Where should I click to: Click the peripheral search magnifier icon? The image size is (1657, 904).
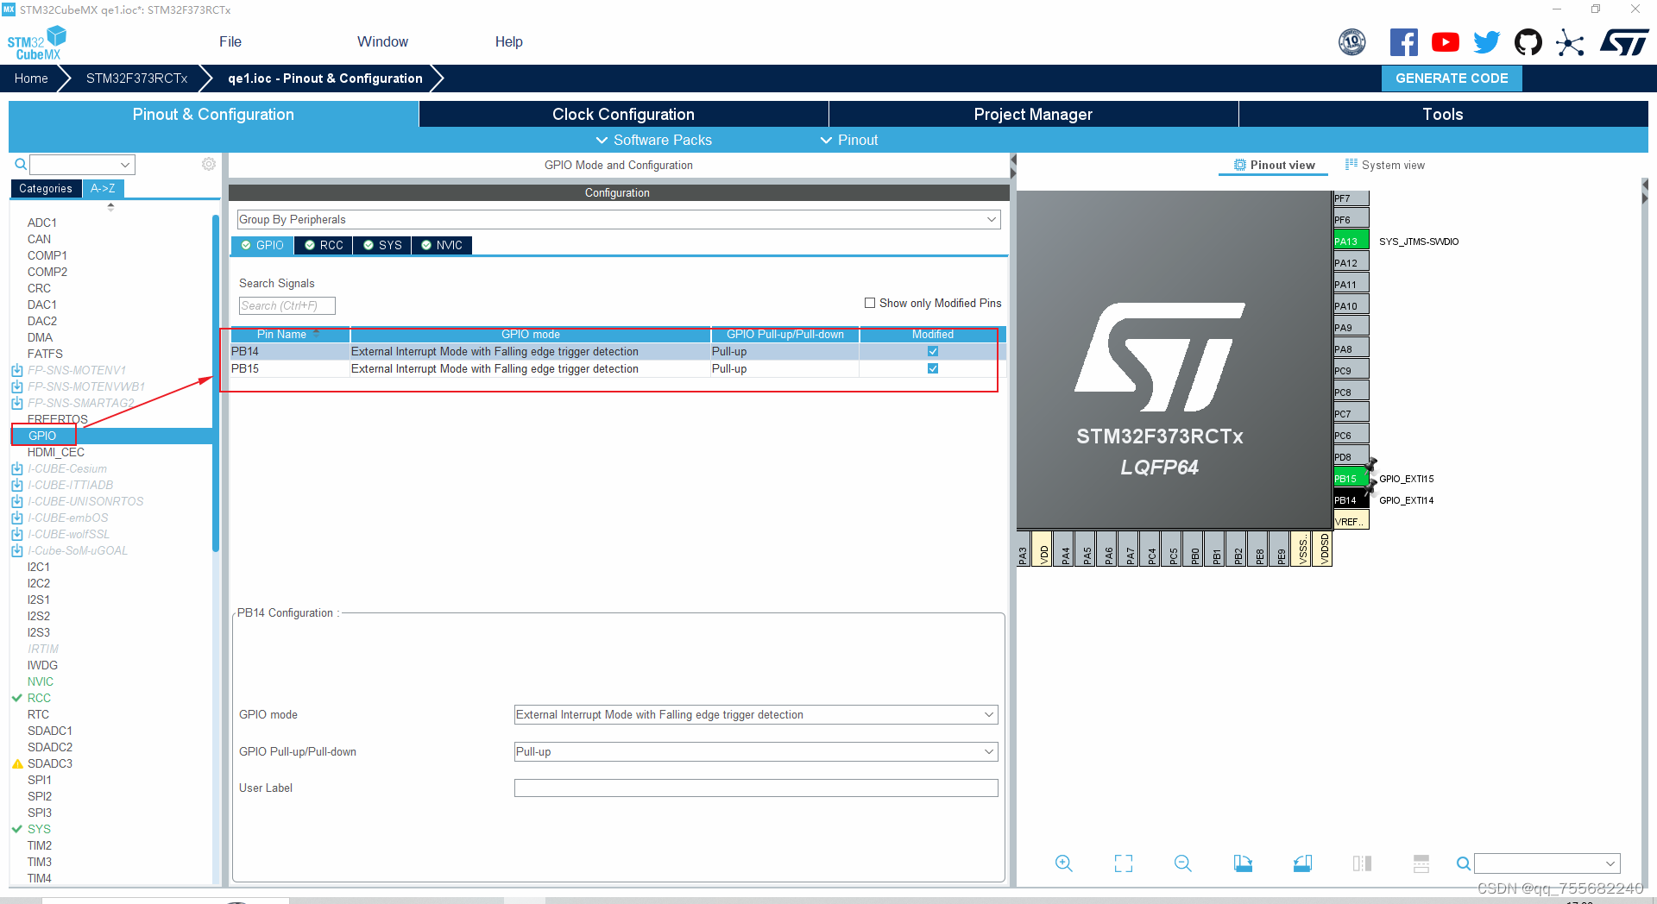click(x=21, y=164)
